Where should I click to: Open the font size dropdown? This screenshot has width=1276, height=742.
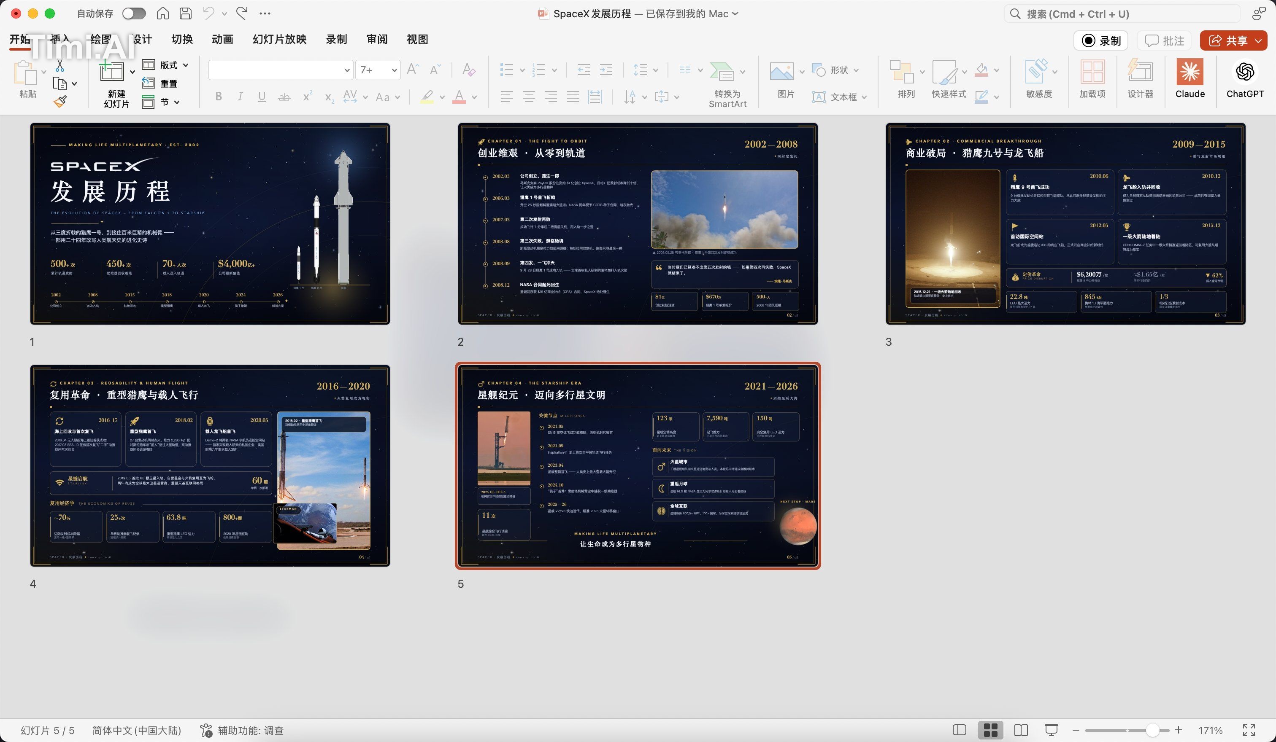pyautogui.click(x=394, y=70)
